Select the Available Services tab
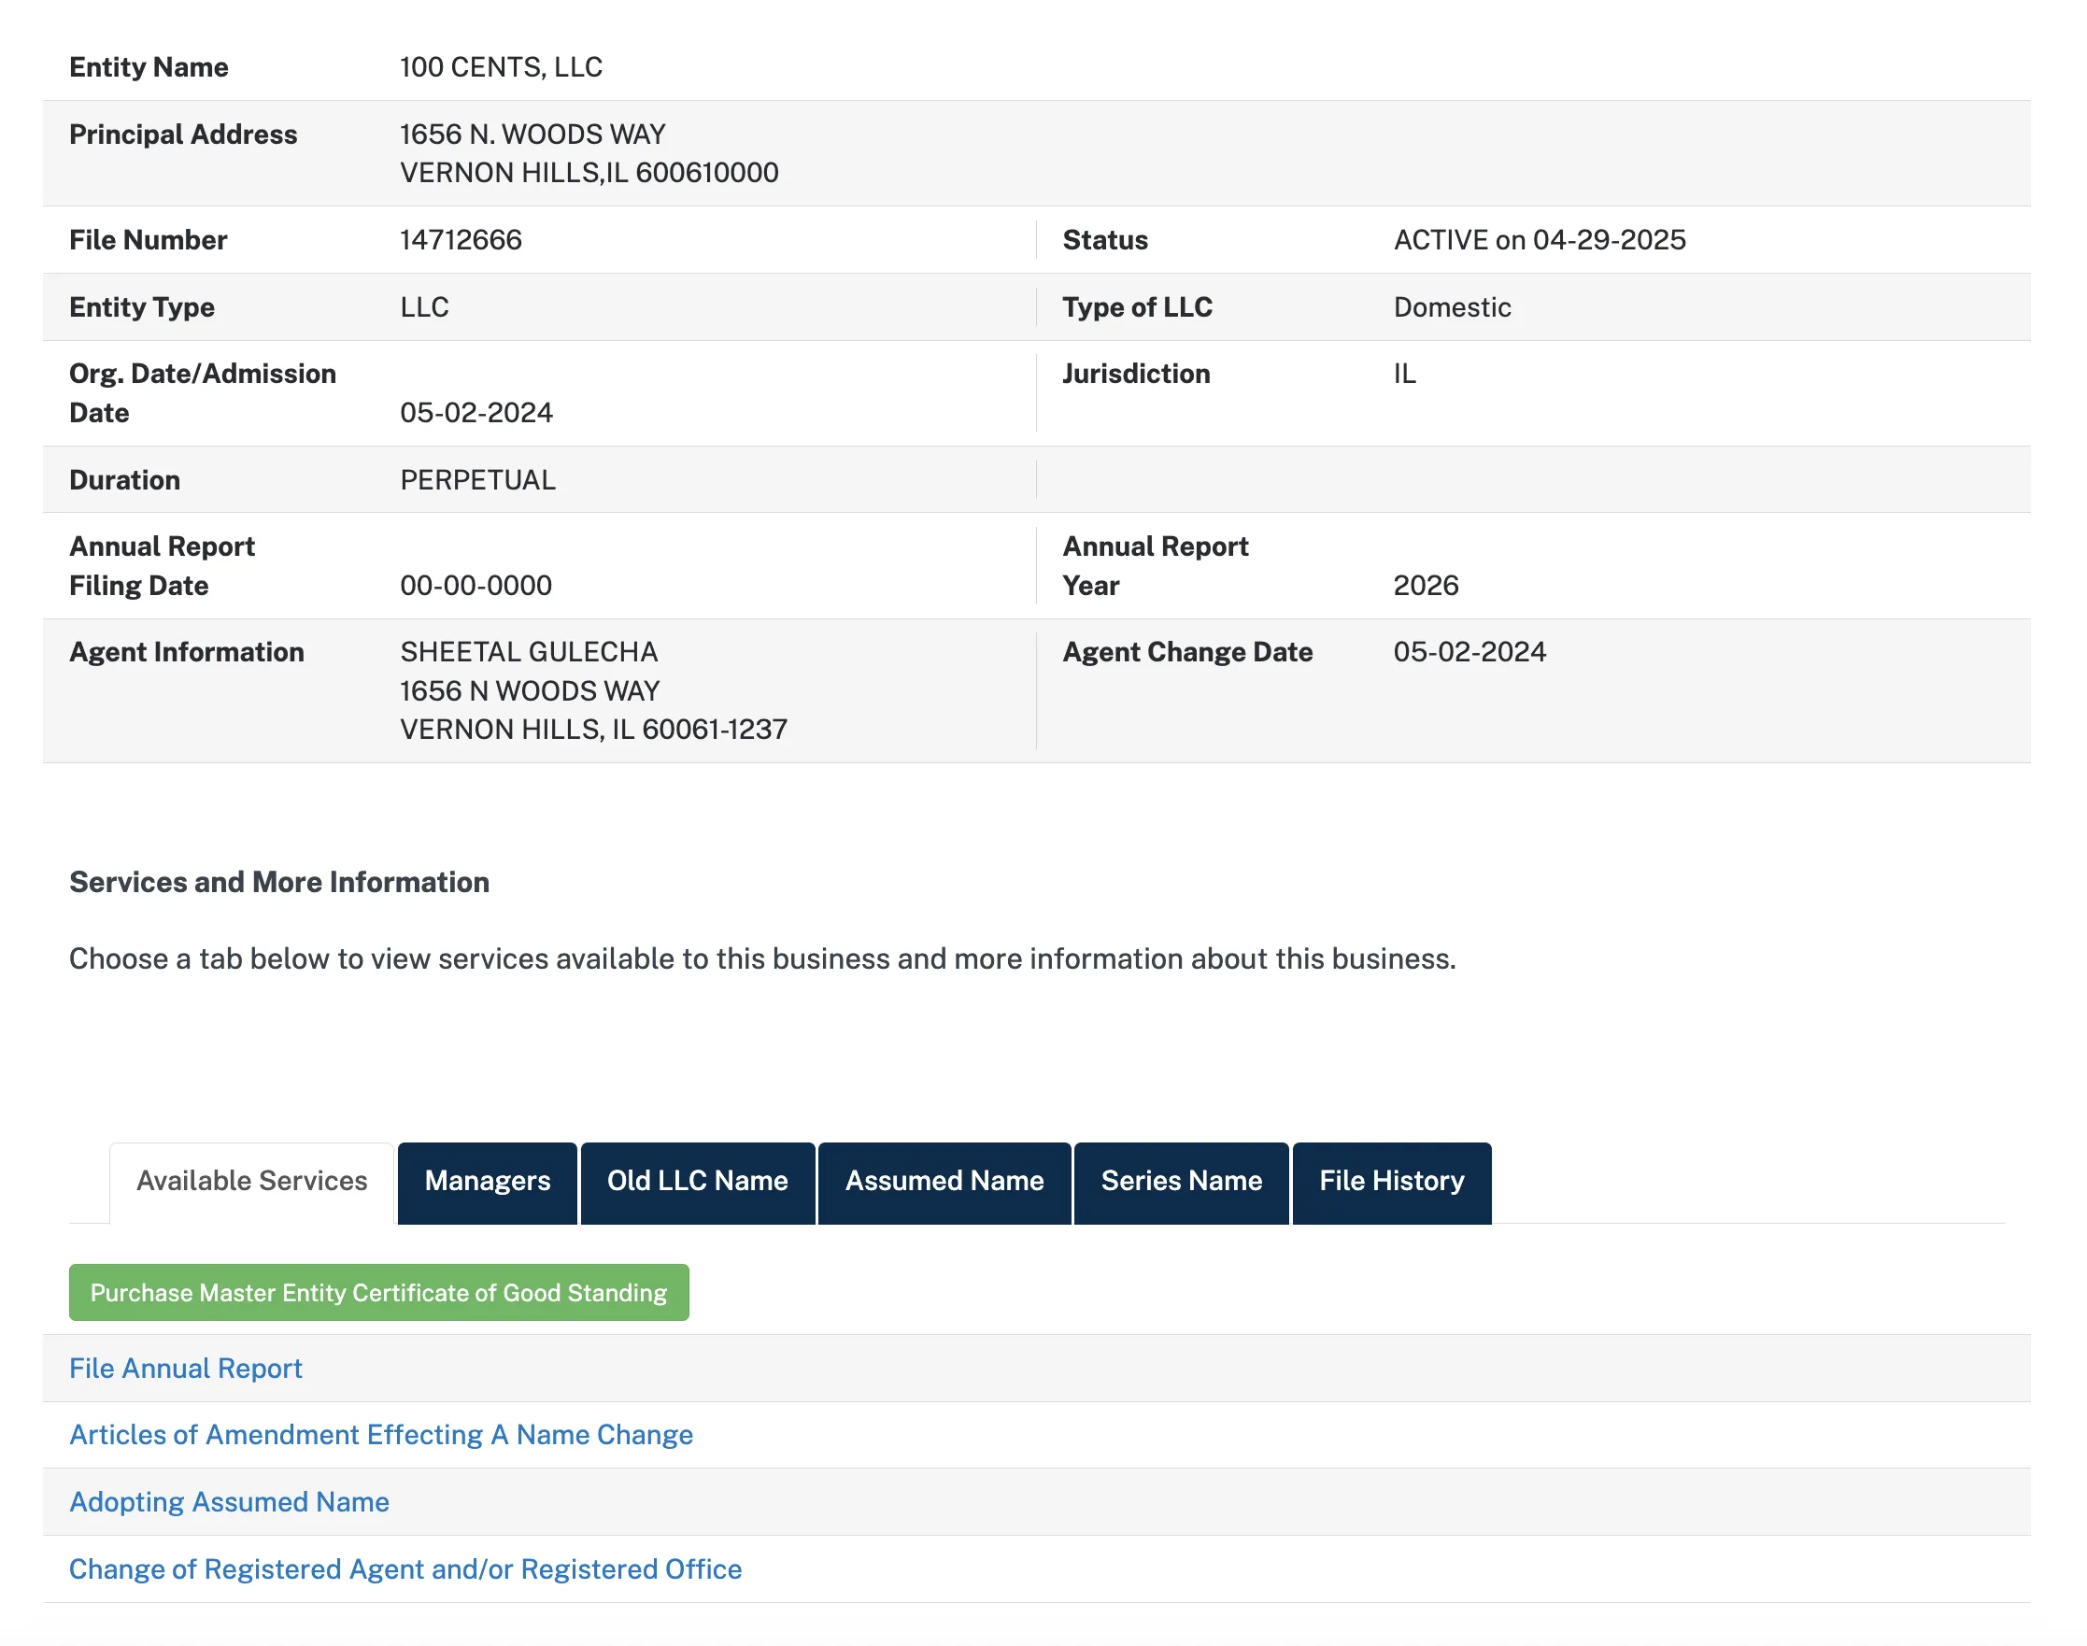Viewport: 2087px width, 1646px height. [x=251, y=1182]
